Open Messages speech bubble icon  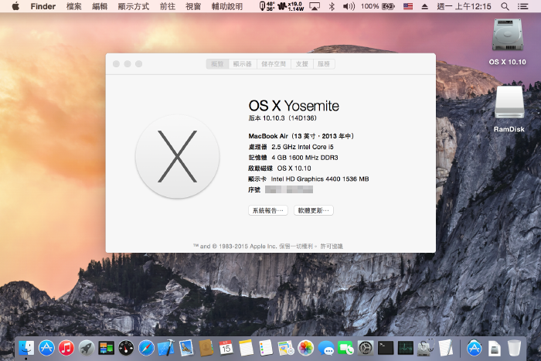click(x=325, y=348)
